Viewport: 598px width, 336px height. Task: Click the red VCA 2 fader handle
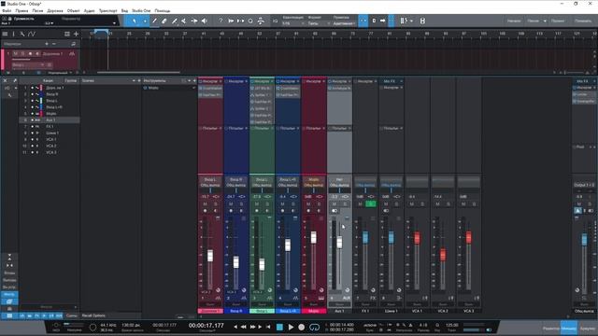click(x=443, y=255)
